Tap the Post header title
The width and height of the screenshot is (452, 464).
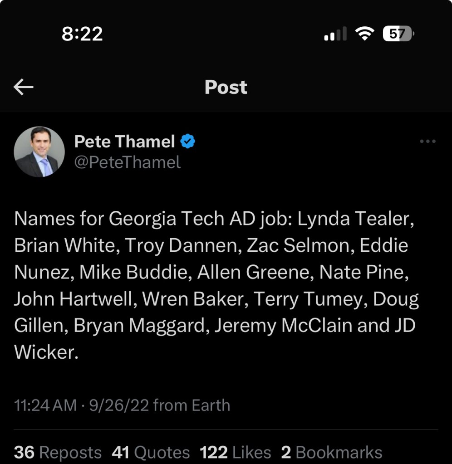(x=226, y=87)
